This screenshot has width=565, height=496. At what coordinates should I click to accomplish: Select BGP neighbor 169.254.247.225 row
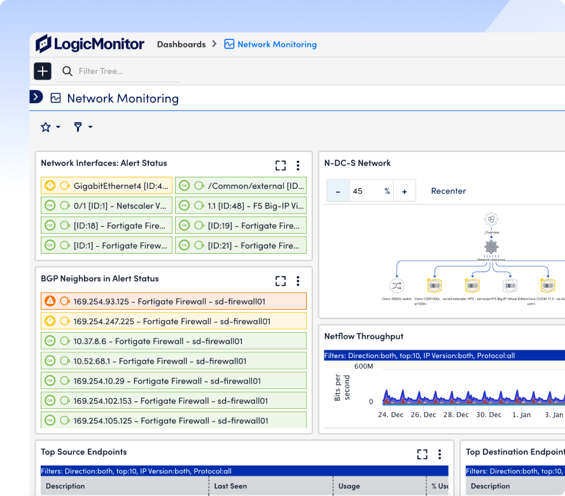[x=174, y=321]
